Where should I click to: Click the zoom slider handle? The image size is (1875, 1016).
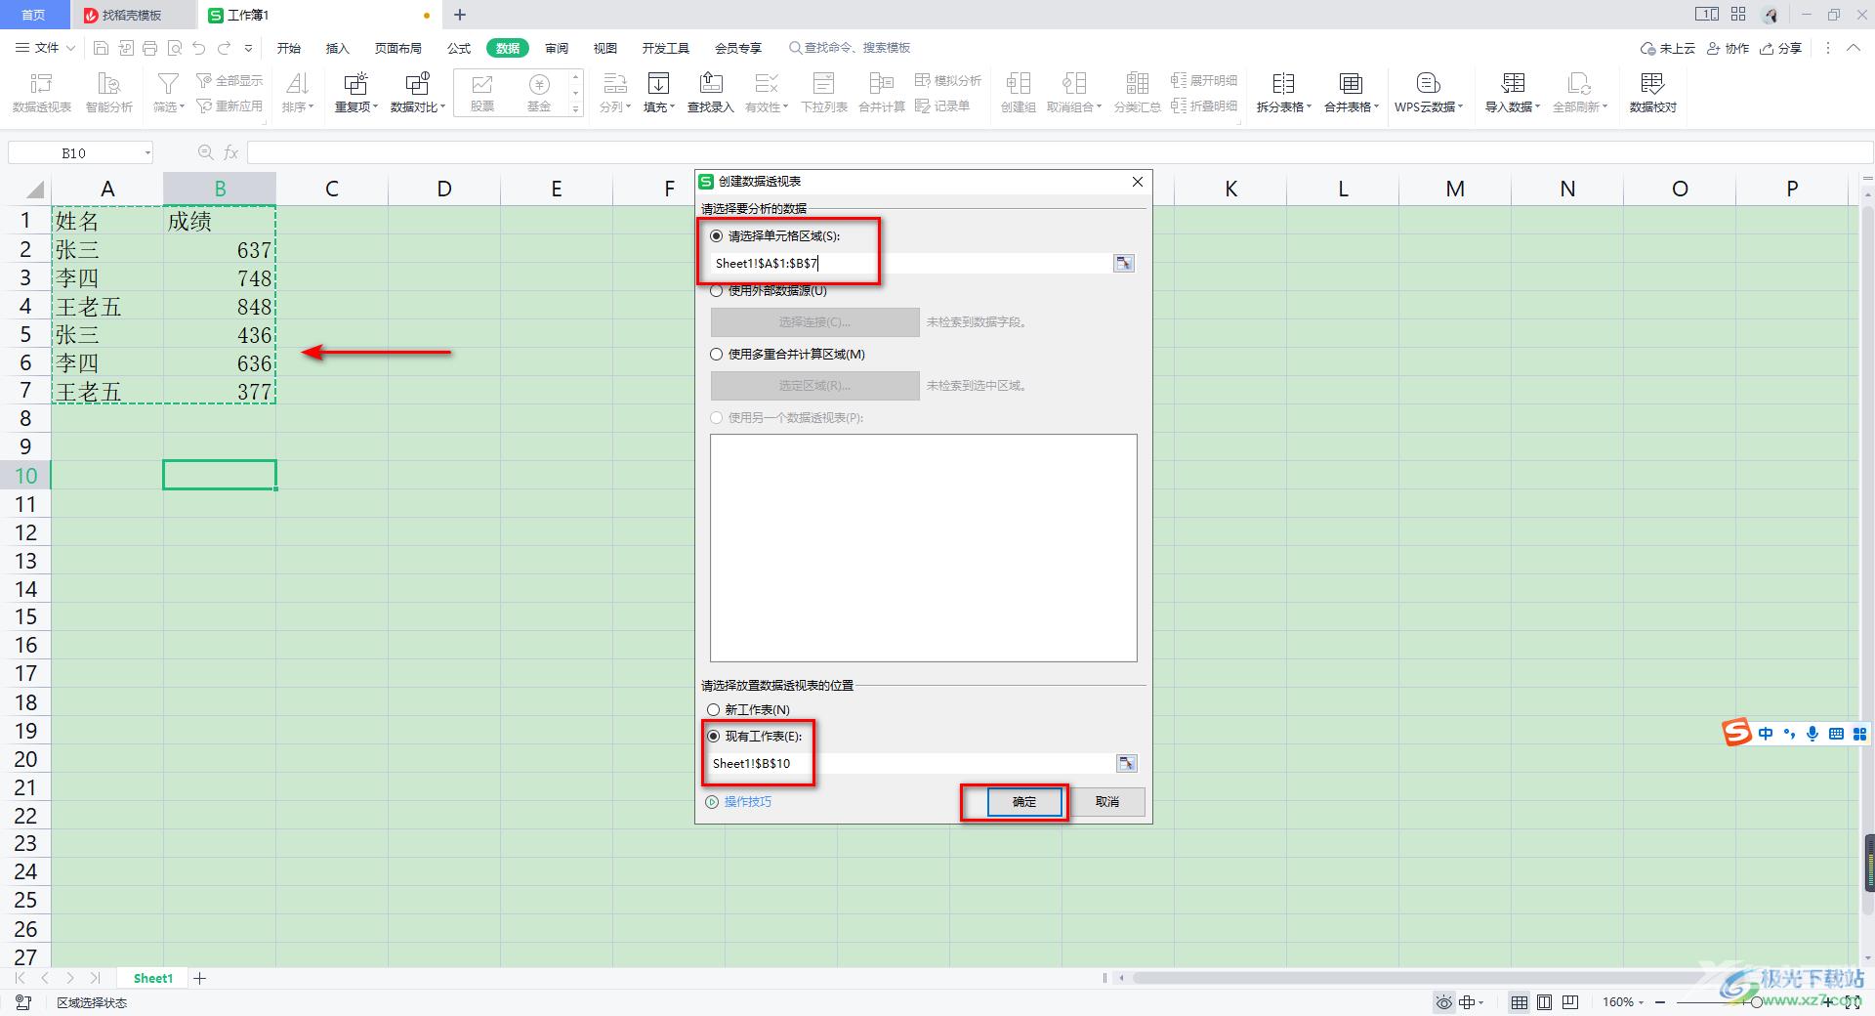point(1756,1002)
